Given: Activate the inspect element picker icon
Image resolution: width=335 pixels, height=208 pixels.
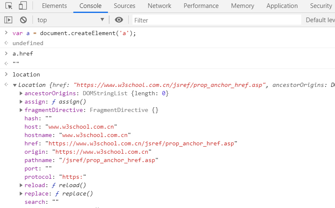Looking at the screenshot, I should [x=9, y=6].
